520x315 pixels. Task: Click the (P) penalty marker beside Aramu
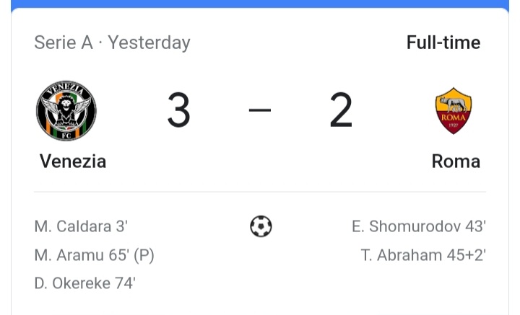coord(142,255)
